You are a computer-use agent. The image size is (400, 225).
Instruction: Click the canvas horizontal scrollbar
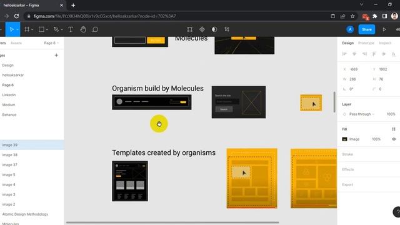(172, 222)
